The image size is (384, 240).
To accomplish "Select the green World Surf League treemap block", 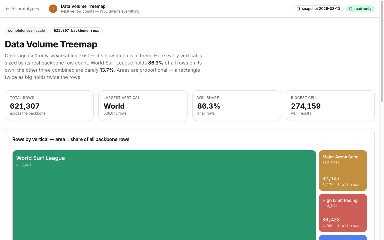I will [x=164, y=195].
